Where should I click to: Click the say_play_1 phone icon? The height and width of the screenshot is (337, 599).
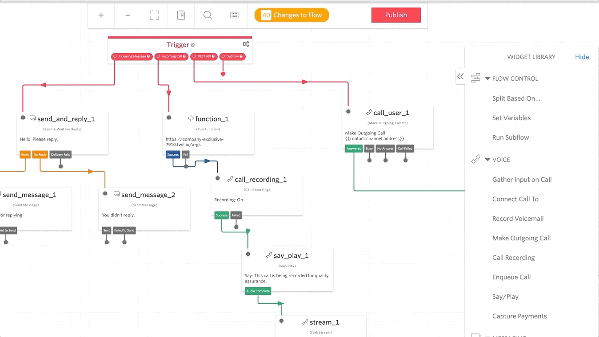(x=269, y=255)
